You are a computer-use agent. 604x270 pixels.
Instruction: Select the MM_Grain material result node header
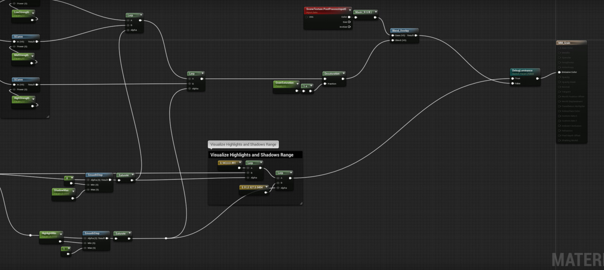coord(571,43)
